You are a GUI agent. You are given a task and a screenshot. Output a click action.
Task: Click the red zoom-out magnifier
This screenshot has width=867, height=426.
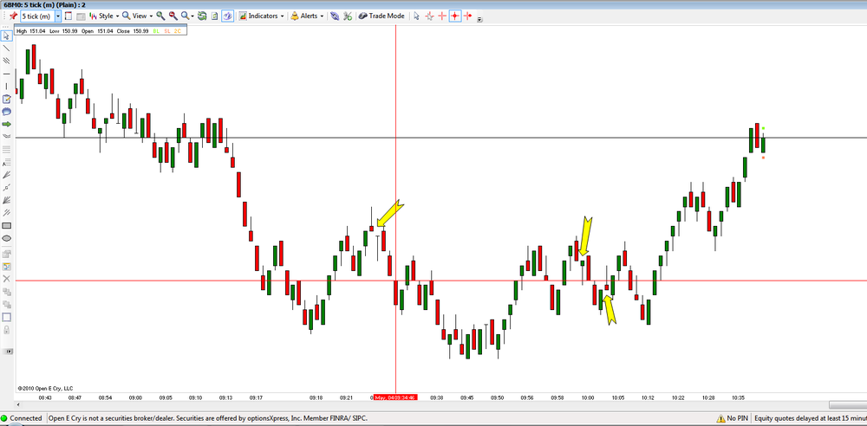click(x=173, y=16)
